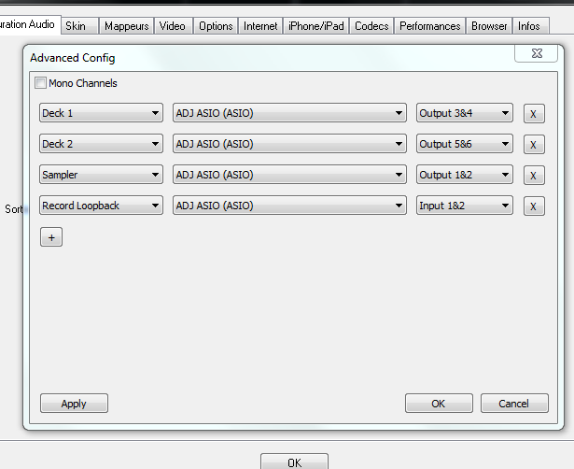The height and width of the screenshot is (469, 574).
Task: Expand the Input 1&2 channel dropdown
Action: [465, 206]
